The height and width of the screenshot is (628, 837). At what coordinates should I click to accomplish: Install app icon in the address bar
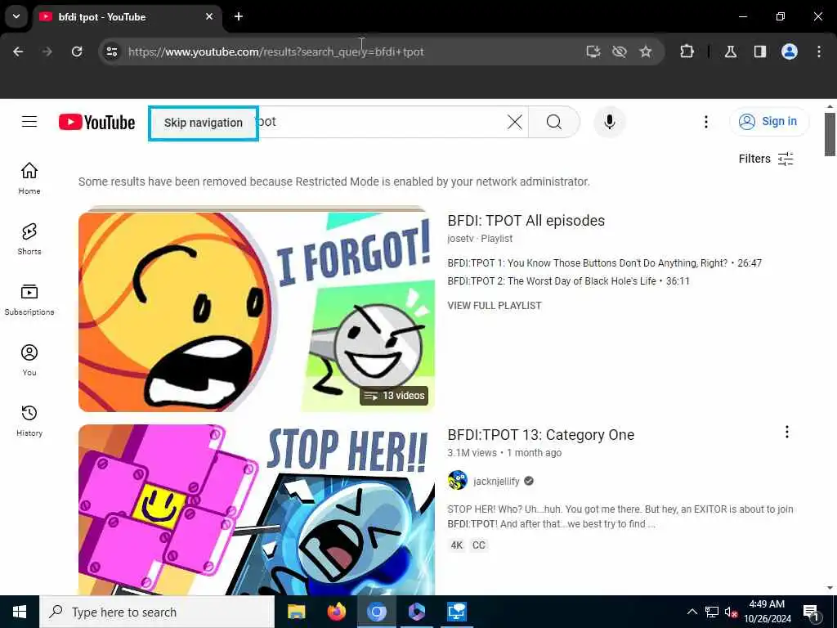(593, 52)
